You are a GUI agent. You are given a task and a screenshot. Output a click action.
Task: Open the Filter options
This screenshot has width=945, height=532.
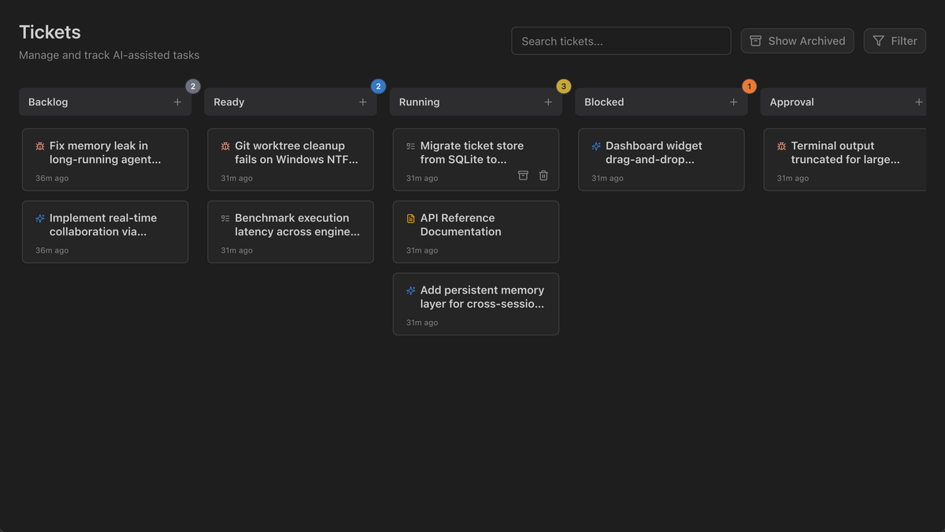(x=895, y=40)
